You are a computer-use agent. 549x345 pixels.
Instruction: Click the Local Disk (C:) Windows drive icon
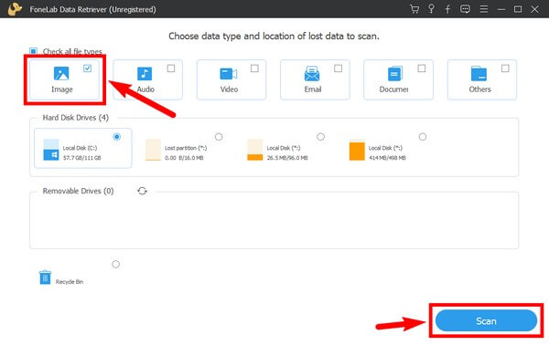pyautogui.click(x=51, y=150)
